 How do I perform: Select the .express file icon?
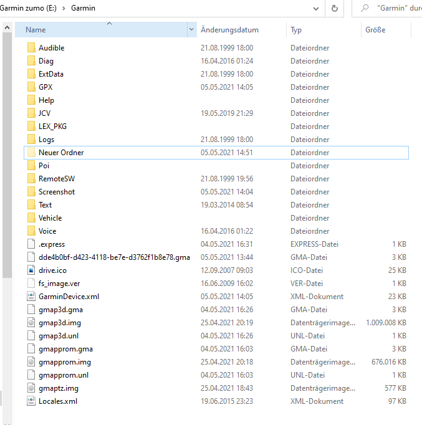coord(31,244)
